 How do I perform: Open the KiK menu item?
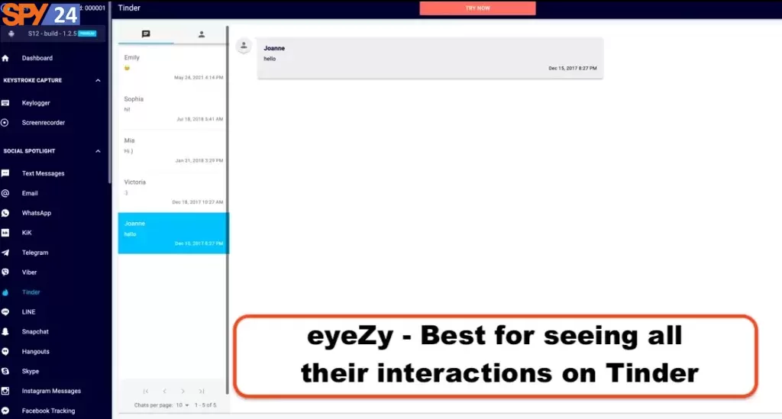(x=27, y=233)
